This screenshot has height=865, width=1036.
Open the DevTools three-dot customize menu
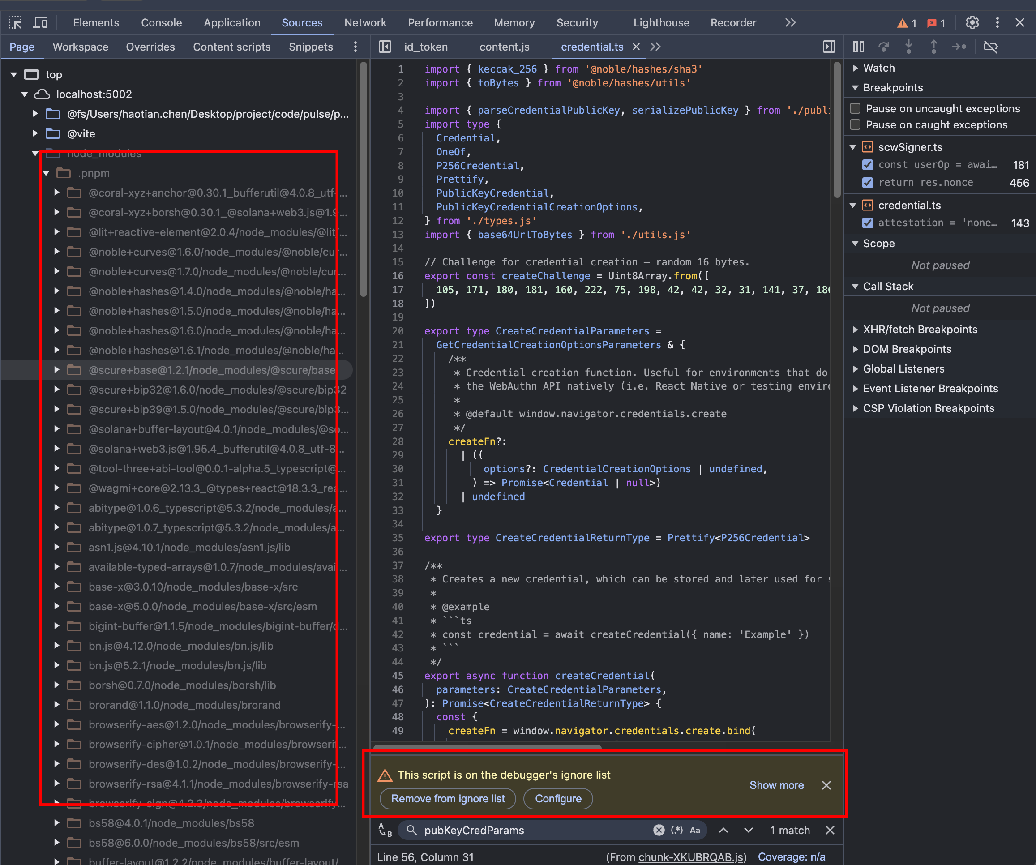click(997, 23)
